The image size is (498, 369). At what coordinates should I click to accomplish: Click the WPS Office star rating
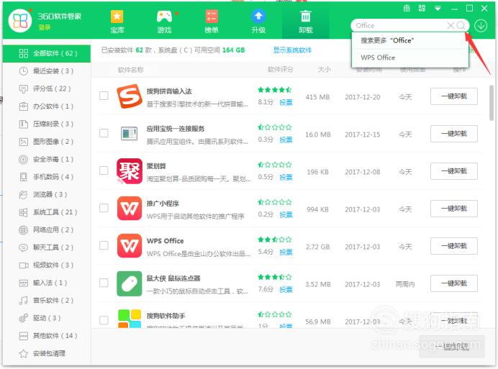coord(275,240)
